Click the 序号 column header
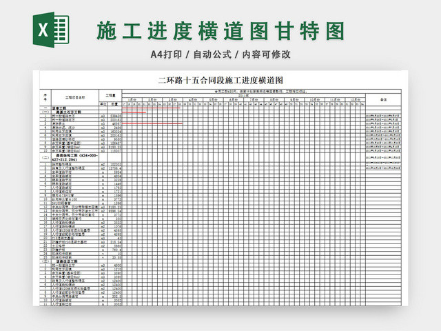This screenshot has height=331, width=441. [45, 98]
